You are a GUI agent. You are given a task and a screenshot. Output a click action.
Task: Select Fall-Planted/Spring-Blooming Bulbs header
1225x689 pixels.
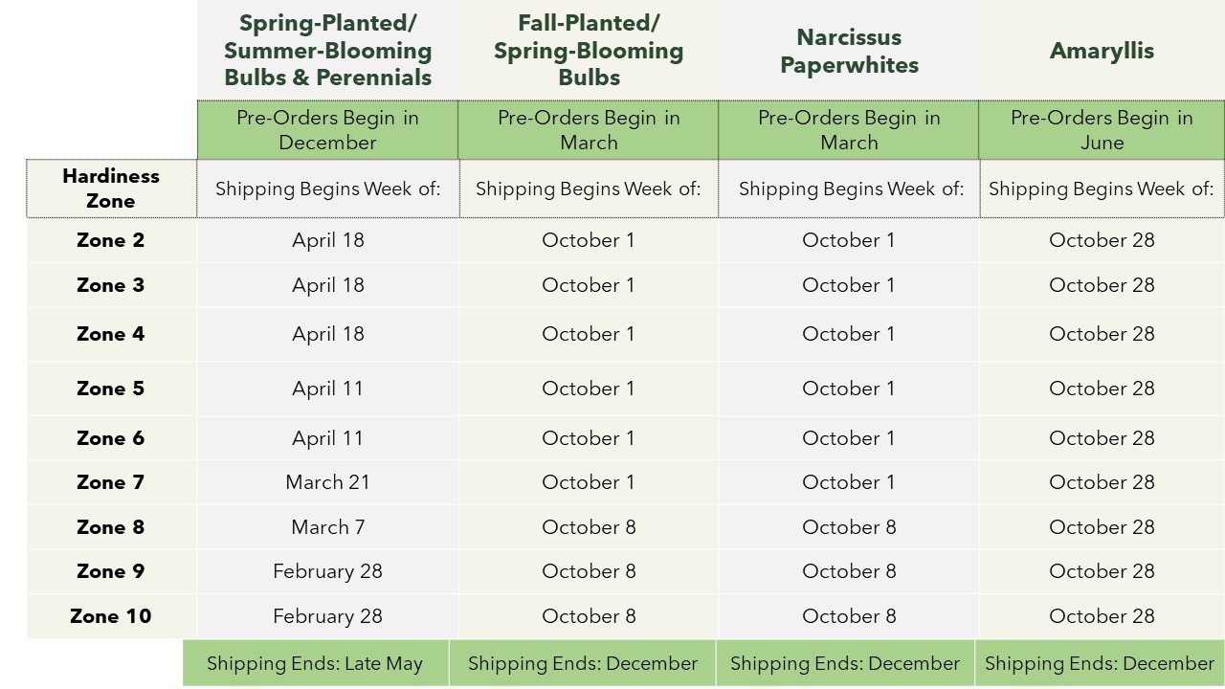pyautogui.click(x=589, y=51)
